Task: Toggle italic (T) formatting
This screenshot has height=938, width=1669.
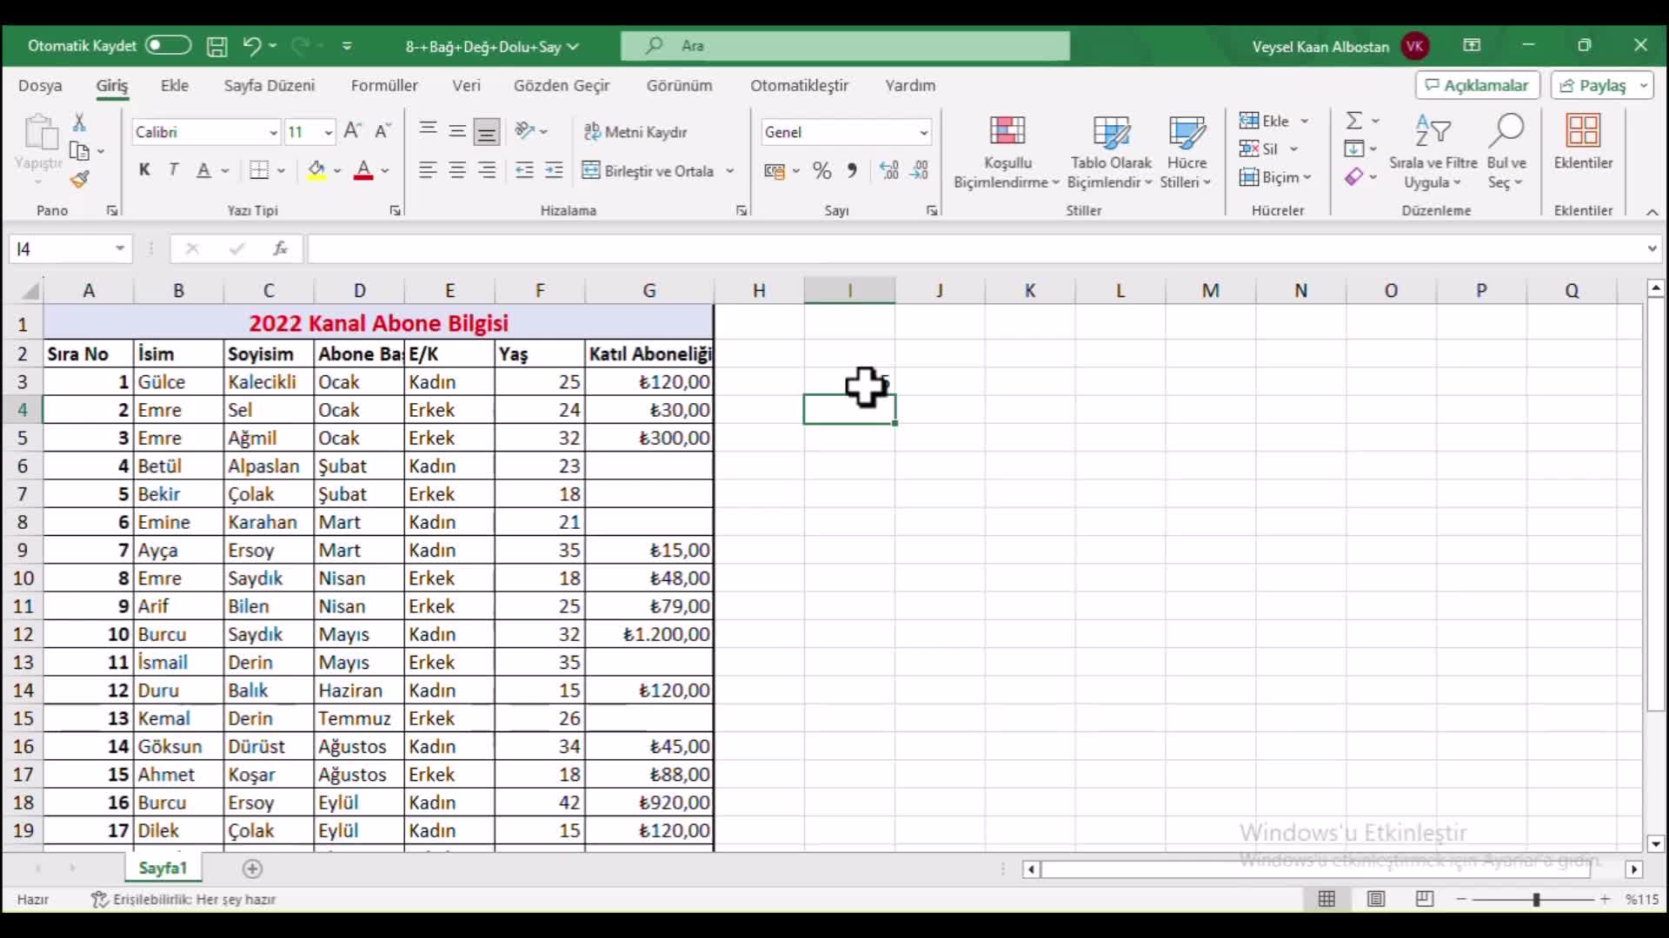Action: click(x=174, y=170)
